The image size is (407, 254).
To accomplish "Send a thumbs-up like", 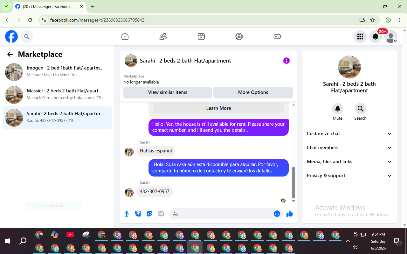I will pos(289,214).
